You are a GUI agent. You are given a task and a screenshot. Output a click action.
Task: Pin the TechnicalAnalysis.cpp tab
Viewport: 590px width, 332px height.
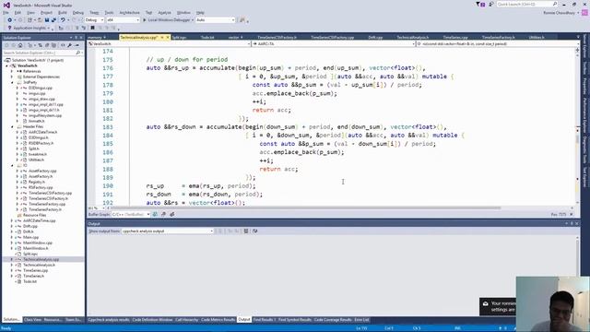162,37
